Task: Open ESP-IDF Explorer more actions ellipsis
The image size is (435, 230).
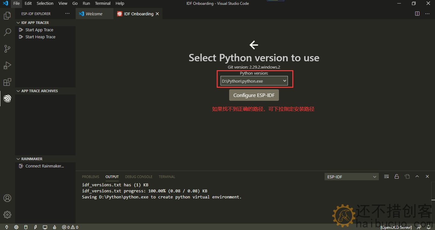Action: (67, 14)
